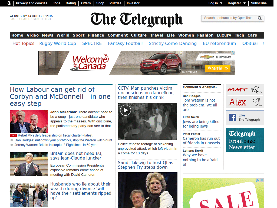This screenshot has height=208, width=277.
Task: Expand the Comment & Analysis section
Action: (x=201, y=87)
